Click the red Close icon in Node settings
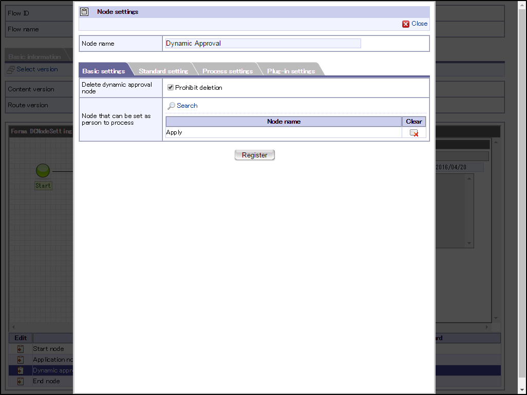This screenshot has width=527, height=395. click(x=406, y=24)
